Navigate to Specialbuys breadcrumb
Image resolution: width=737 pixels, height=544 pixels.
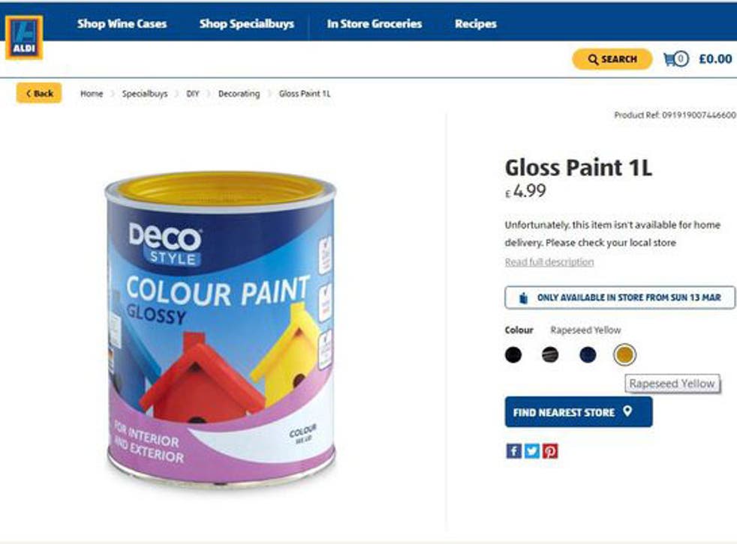pyautogui.click(x=145, y=94)
